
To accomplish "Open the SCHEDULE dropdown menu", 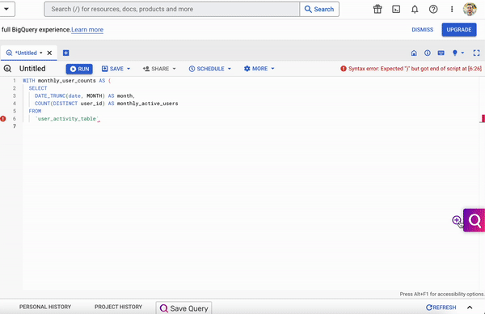I will 209,69.
